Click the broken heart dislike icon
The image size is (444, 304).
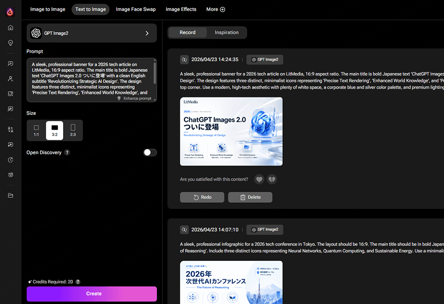pyautogui.click(x=272, y=179)
